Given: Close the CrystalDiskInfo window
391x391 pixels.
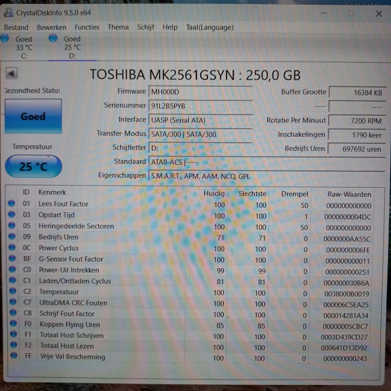Looking at the screenshot, I should click(379, 14).
